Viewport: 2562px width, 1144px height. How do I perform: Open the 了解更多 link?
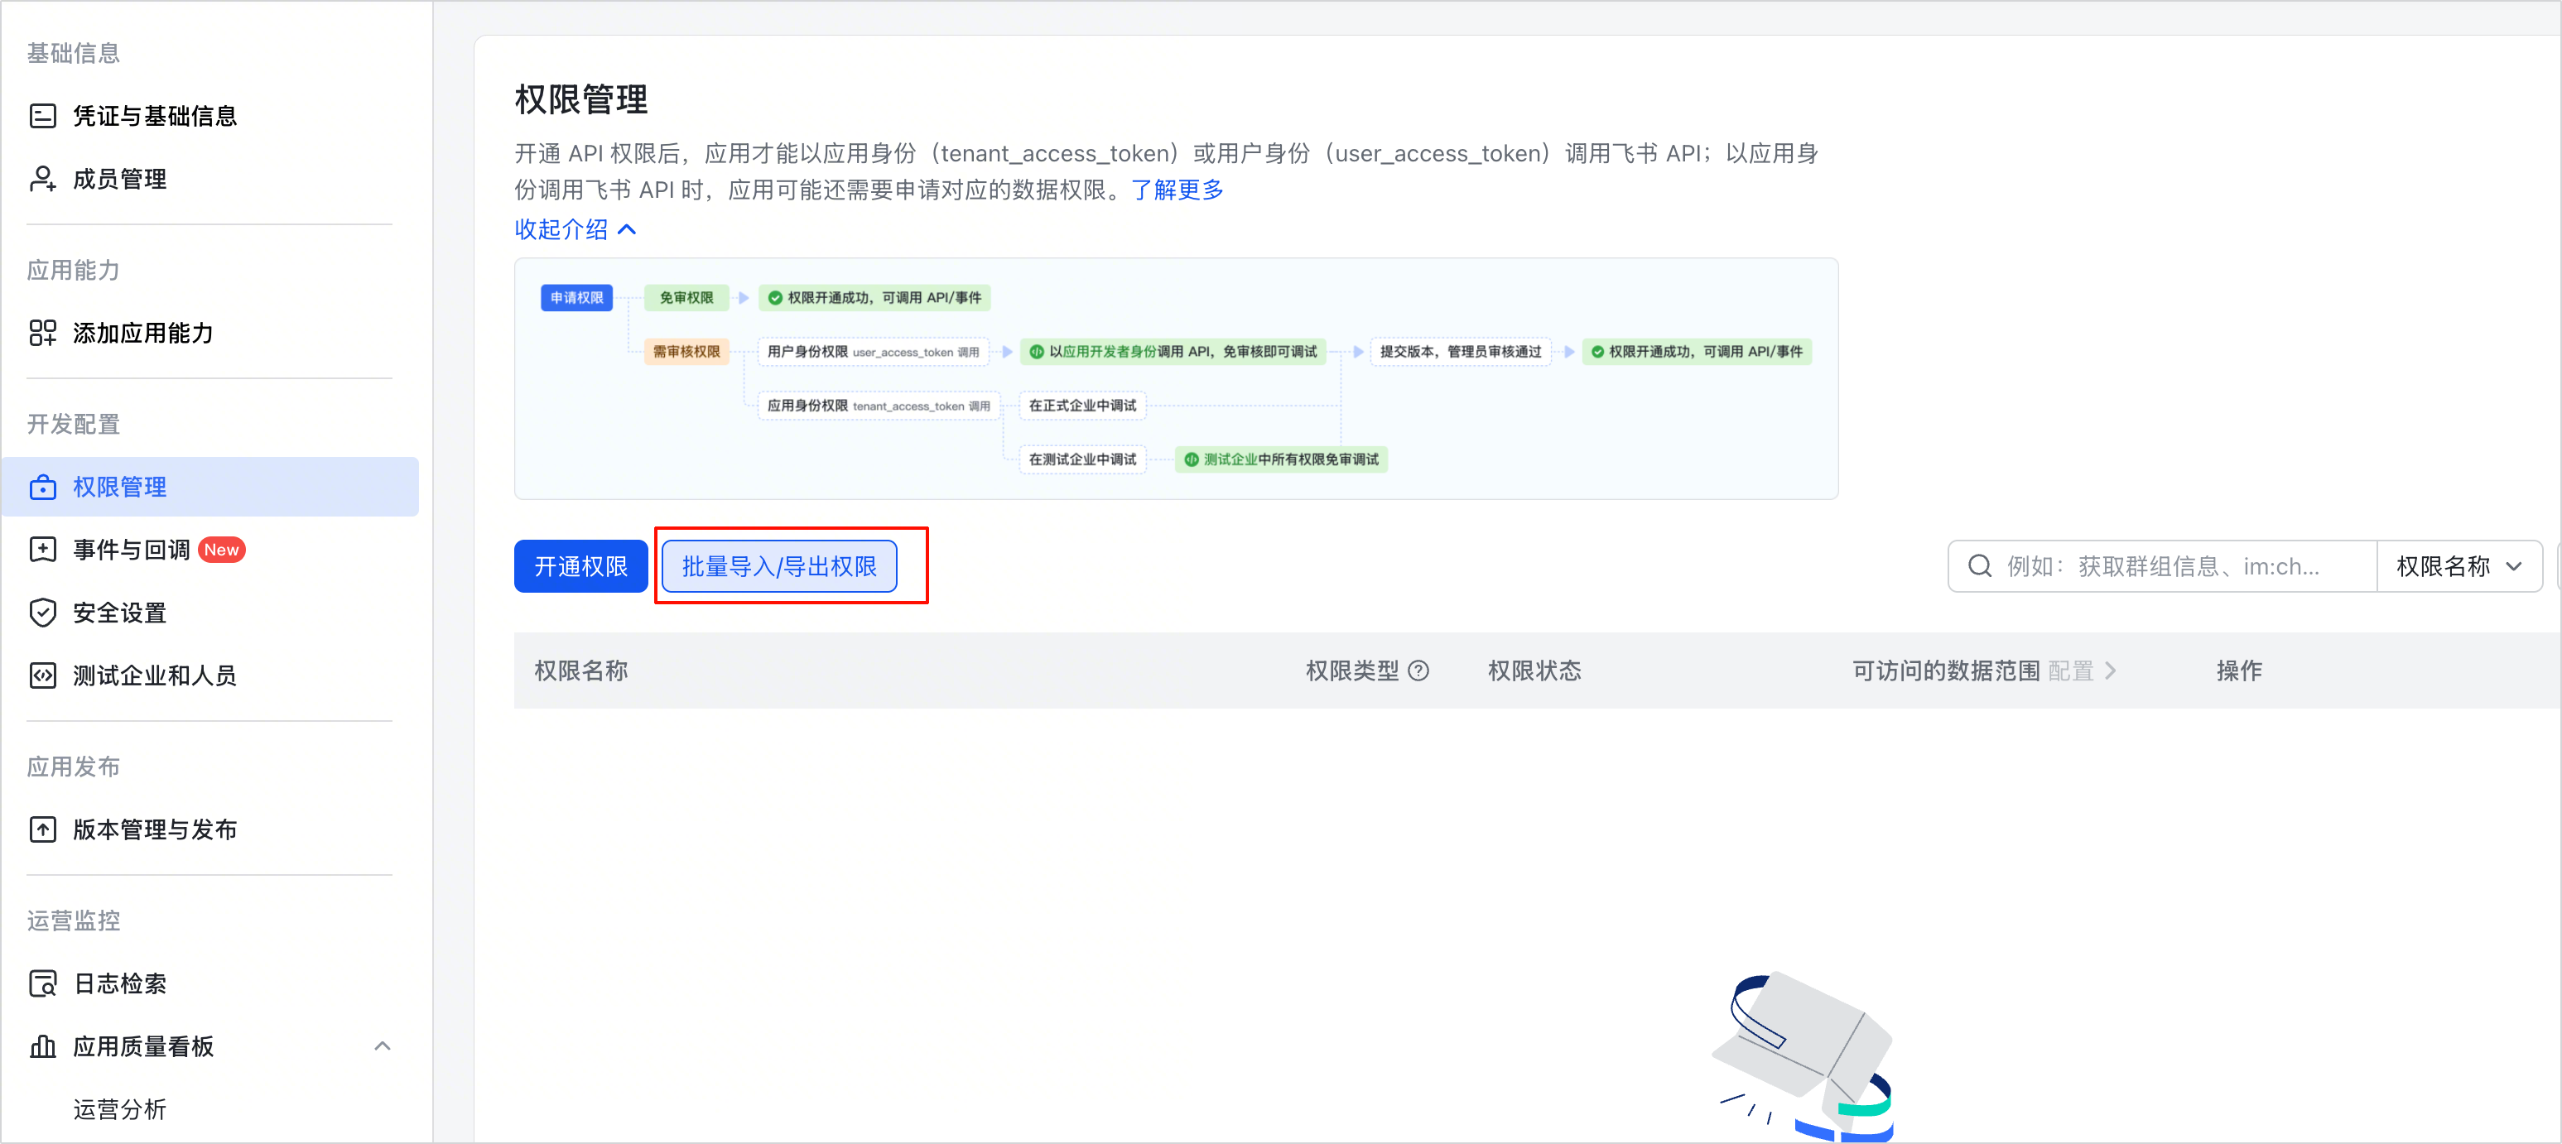coord(1177,190)
